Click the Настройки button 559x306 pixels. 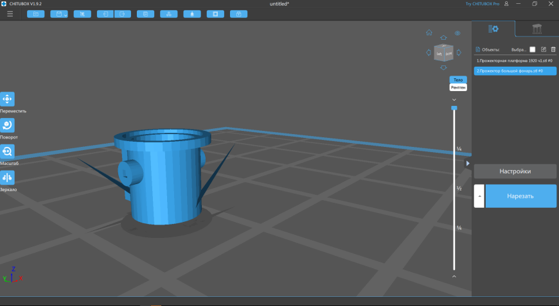coord(515,171)
